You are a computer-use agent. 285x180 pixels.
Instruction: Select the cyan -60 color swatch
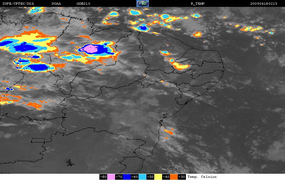point(142,177)
